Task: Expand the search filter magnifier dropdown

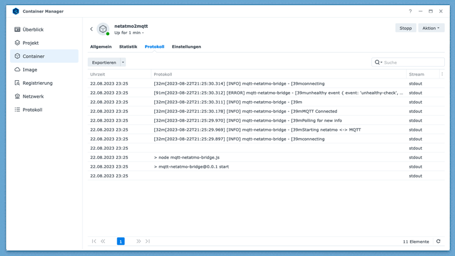Action: [378, 63]
